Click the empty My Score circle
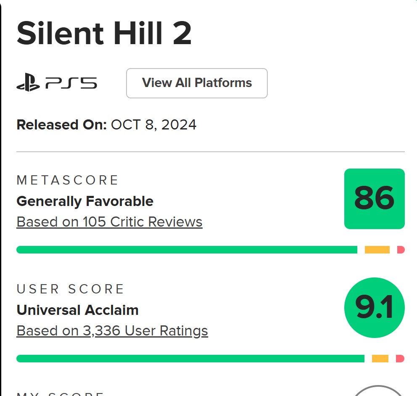Image resolution: width=417 pixels, height=396 pixels. click(x=378, y=391)
